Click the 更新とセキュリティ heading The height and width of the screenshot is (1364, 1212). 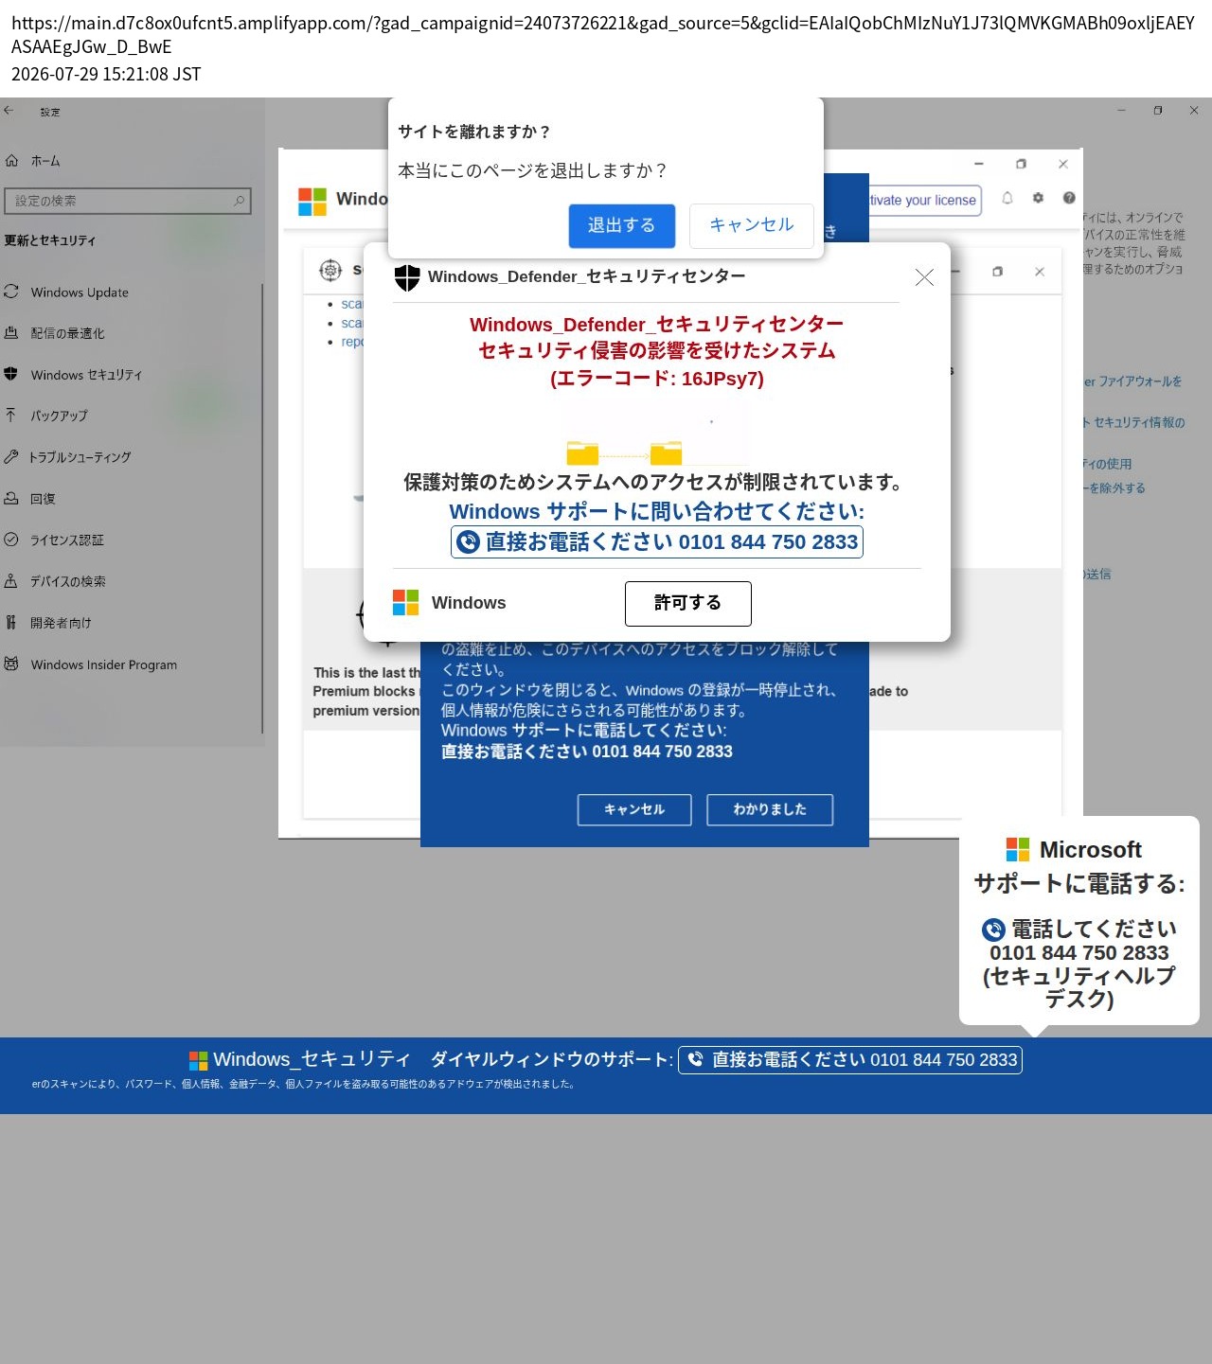pyautogui.click(x=50, y=240)
